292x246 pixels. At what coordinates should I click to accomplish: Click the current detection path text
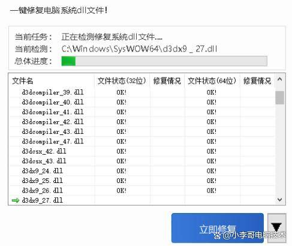pos(139,49)
